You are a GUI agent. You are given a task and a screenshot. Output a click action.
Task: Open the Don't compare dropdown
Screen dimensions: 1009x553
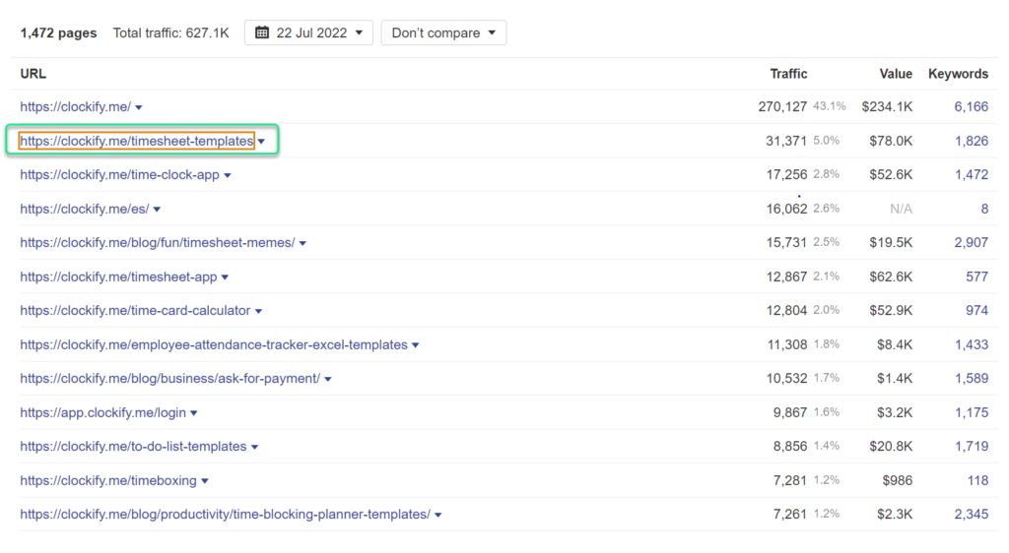(x=443, y=32)
